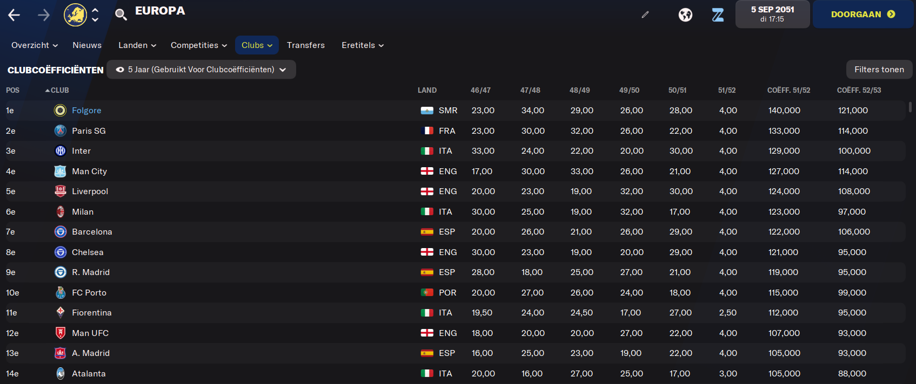This screenshot has width=916, height=384.
Task: Sort by the 51/52 season column
Action: point(727,90)
